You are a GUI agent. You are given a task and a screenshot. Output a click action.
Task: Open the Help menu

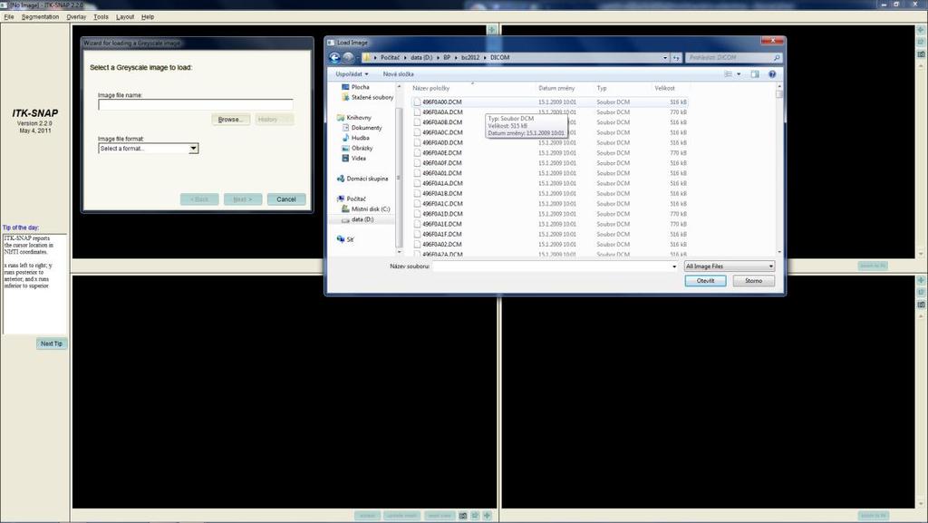pos(148,16)
